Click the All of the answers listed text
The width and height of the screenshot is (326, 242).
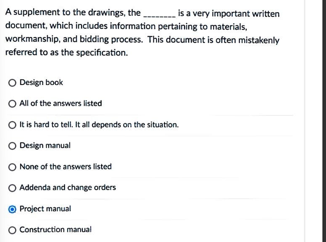tap(60, 103)
